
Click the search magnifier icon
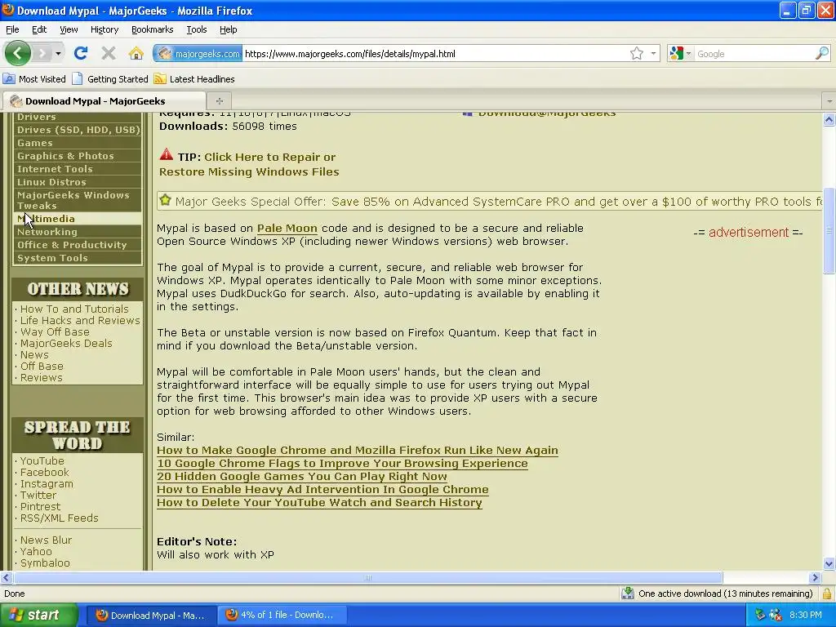[x=822, y=53]
